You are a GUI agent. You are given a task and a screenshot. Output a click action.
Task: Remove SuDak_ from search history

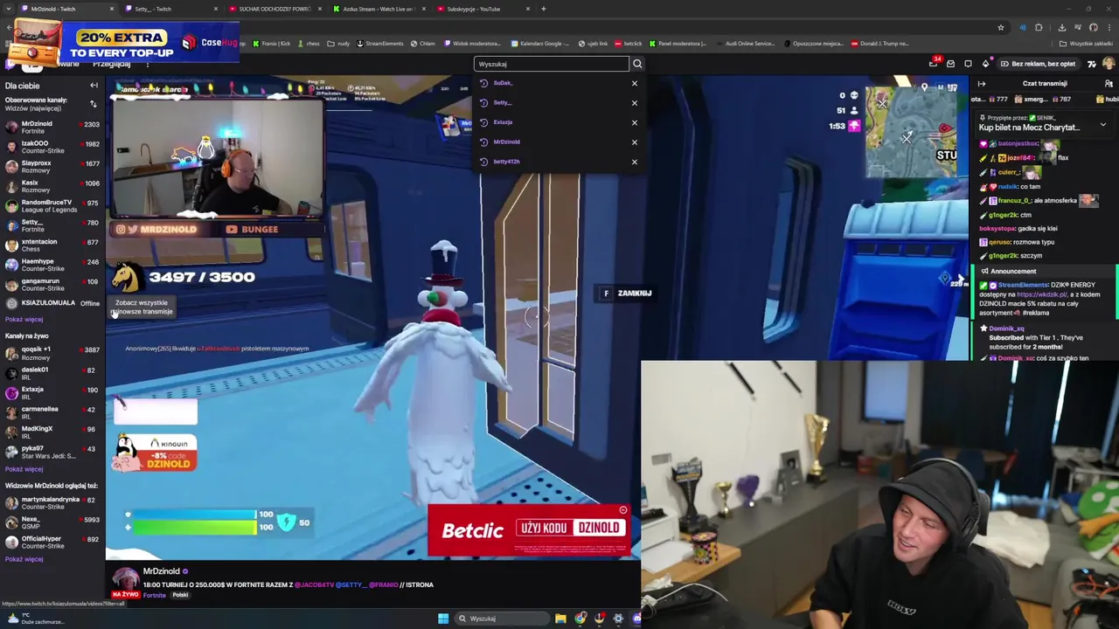click(635, 83)
